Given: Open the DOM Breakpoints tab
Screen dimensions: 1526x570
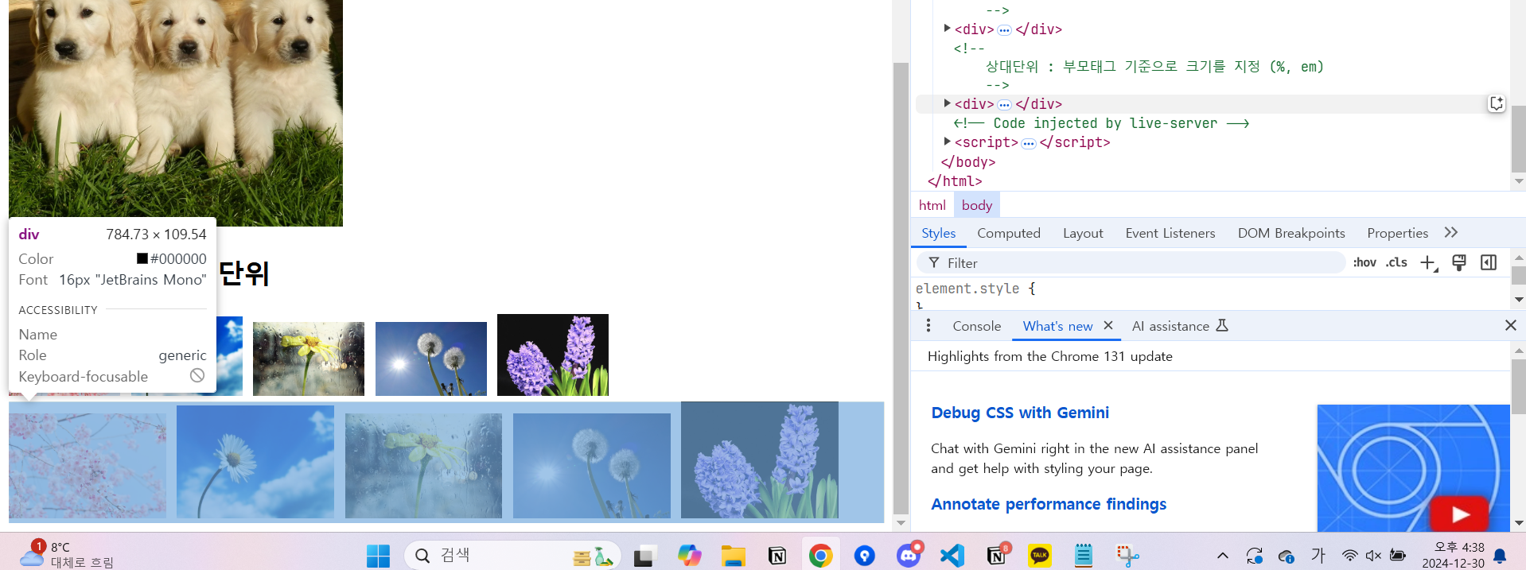Looking at the screenshot, I should (x=1291, y=233).
